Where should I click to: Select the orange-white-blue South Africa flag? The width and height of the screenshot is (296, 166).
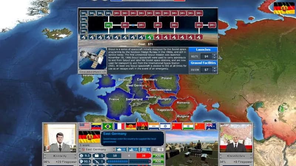154,126
